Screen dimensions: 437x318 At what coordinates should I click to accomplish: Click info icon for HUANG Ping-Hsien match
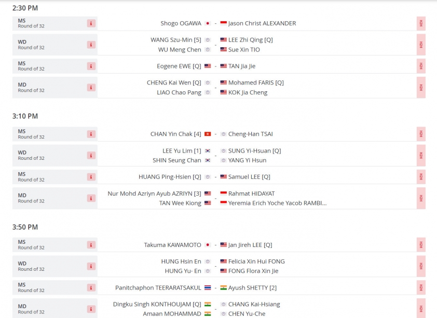click(x=91, y=177)
